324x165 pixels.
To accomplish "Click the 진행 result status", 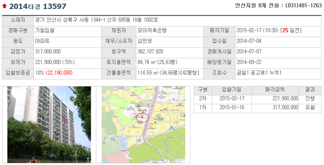I will [310, 98].
